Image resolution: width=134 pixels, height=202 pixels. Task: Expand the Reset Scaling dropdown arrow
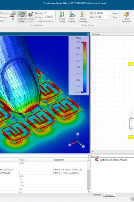coord(76,22)
